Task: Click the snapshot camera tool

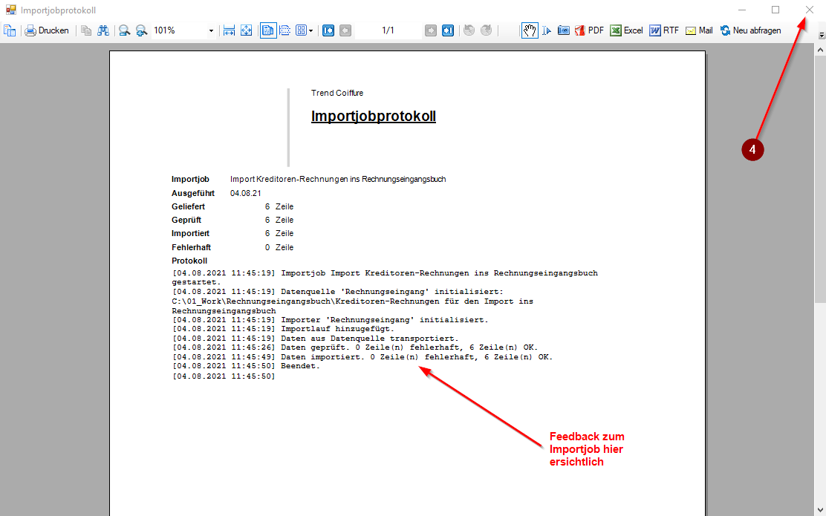Action: pyautogui.click(x=564, y=30)
